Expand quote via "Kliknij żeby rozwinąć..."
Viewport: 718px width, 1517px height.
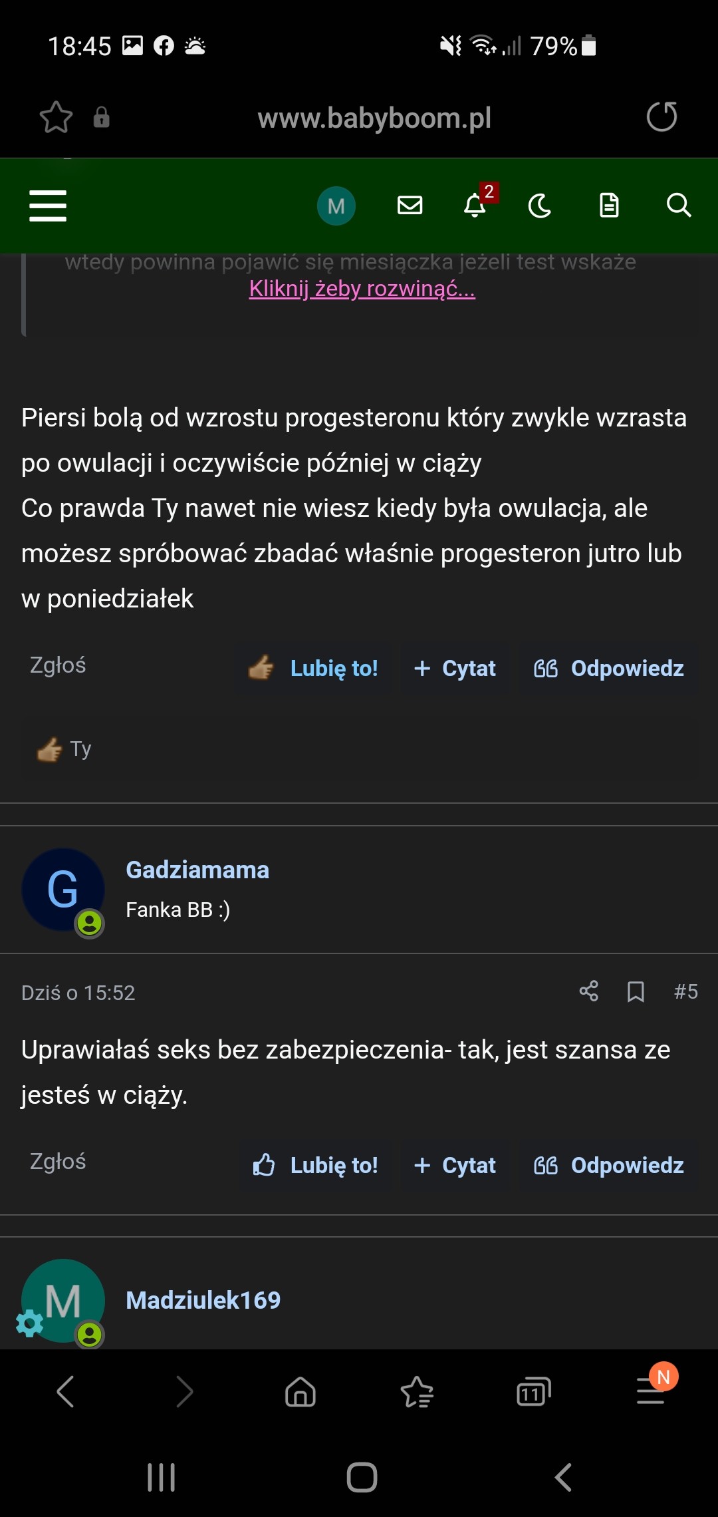(362, 289)
